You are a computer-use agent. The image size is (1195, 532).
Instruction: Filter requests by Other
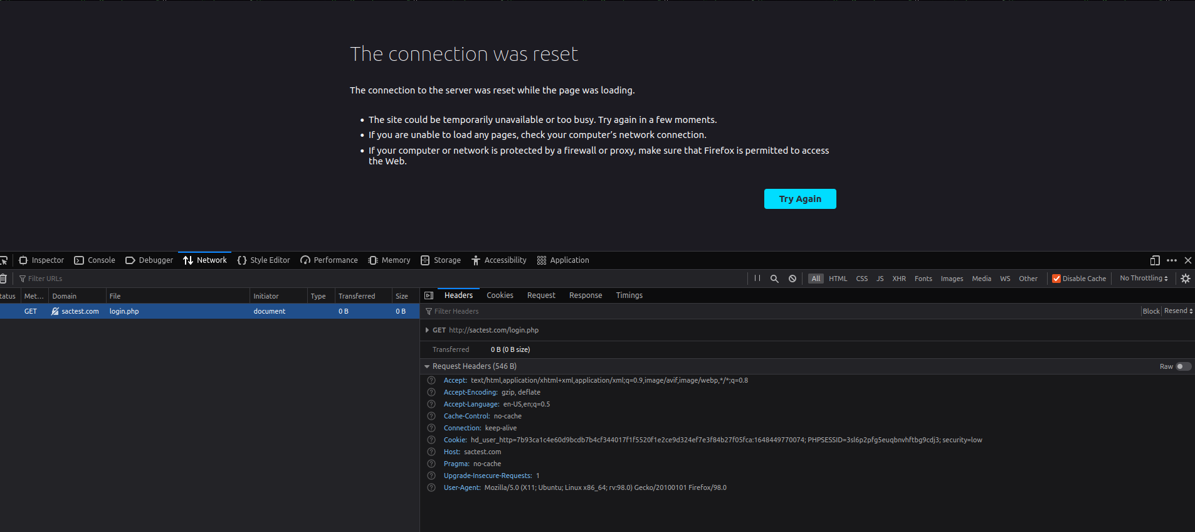tap(1028, 279)
